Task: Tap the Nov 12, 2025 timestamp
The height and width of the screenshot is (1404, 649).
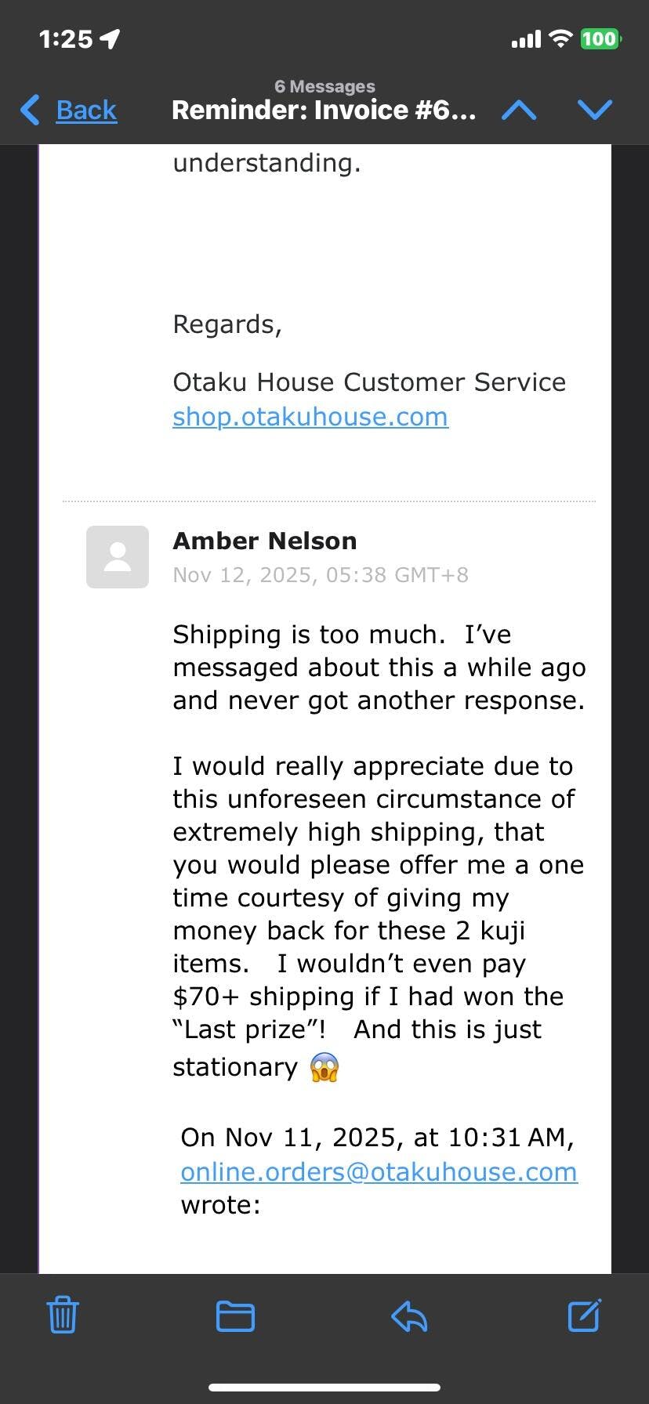Action: pyautogui.click(x=321, y=575)
